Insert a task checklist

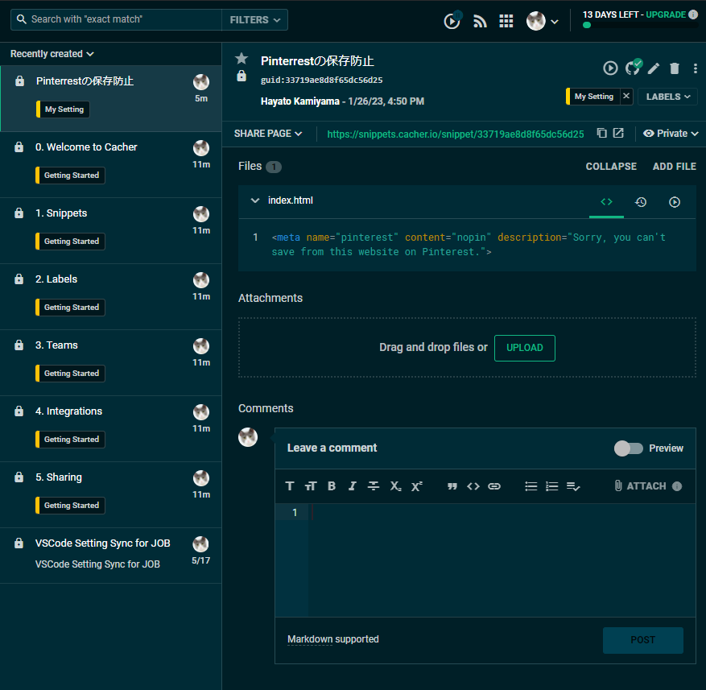572,486
